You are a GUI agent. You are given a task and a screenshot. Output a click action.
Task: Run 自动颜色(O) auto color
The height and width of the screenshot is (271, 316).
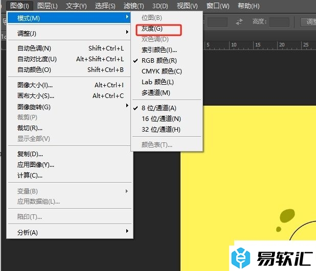69,69
